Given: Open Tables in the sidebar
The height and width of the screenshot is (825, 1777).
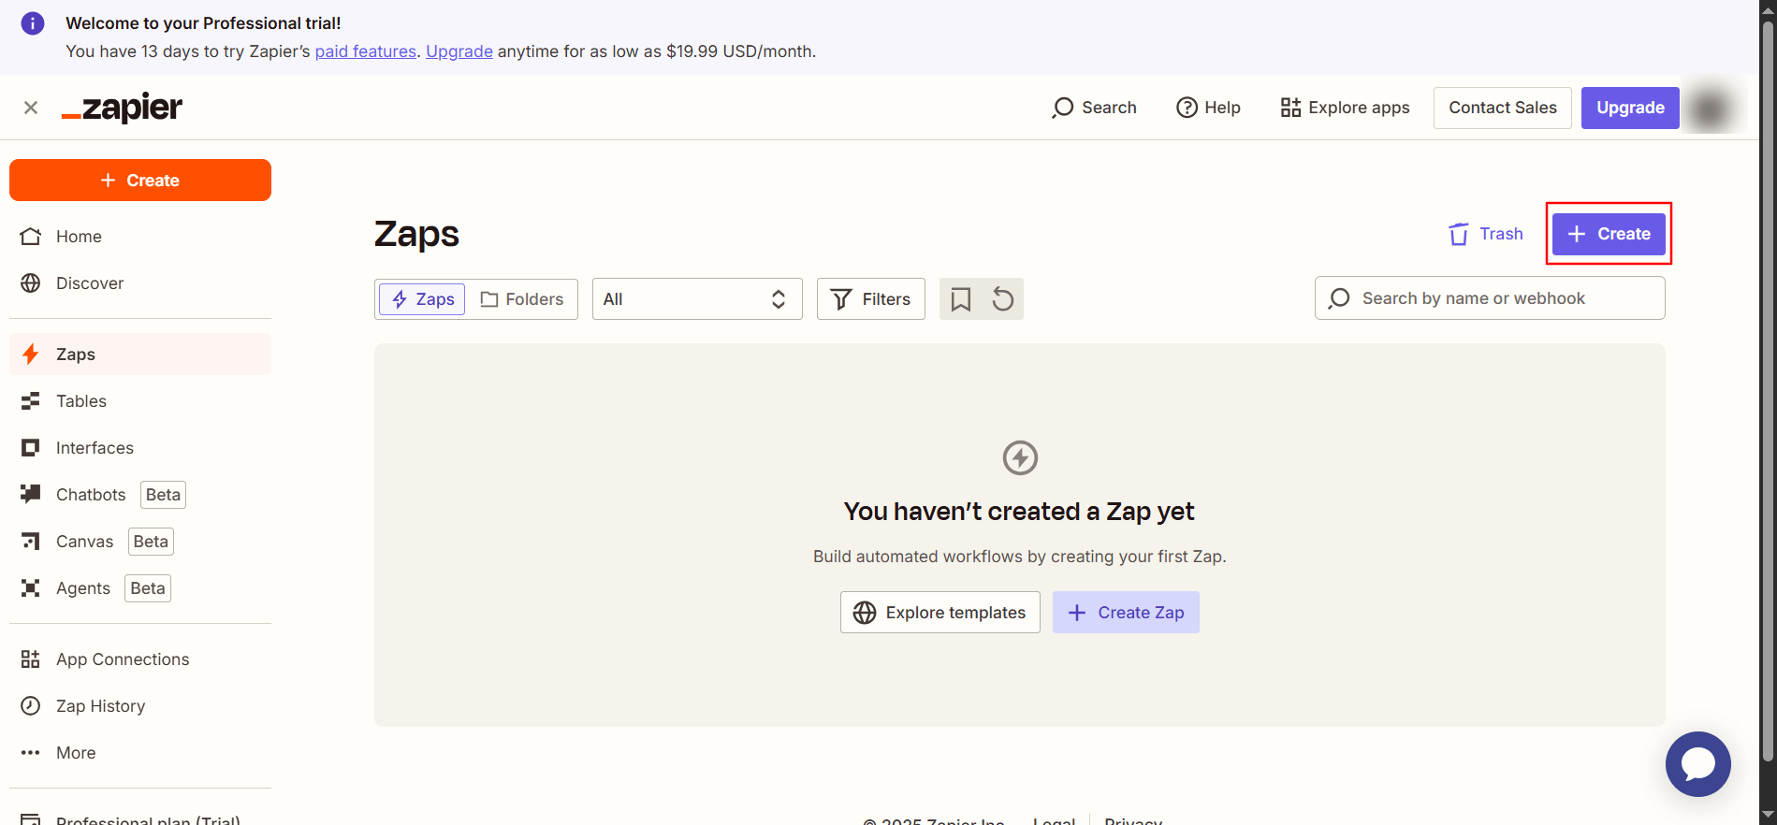Looking at the screenshot, I should point(140,401).
